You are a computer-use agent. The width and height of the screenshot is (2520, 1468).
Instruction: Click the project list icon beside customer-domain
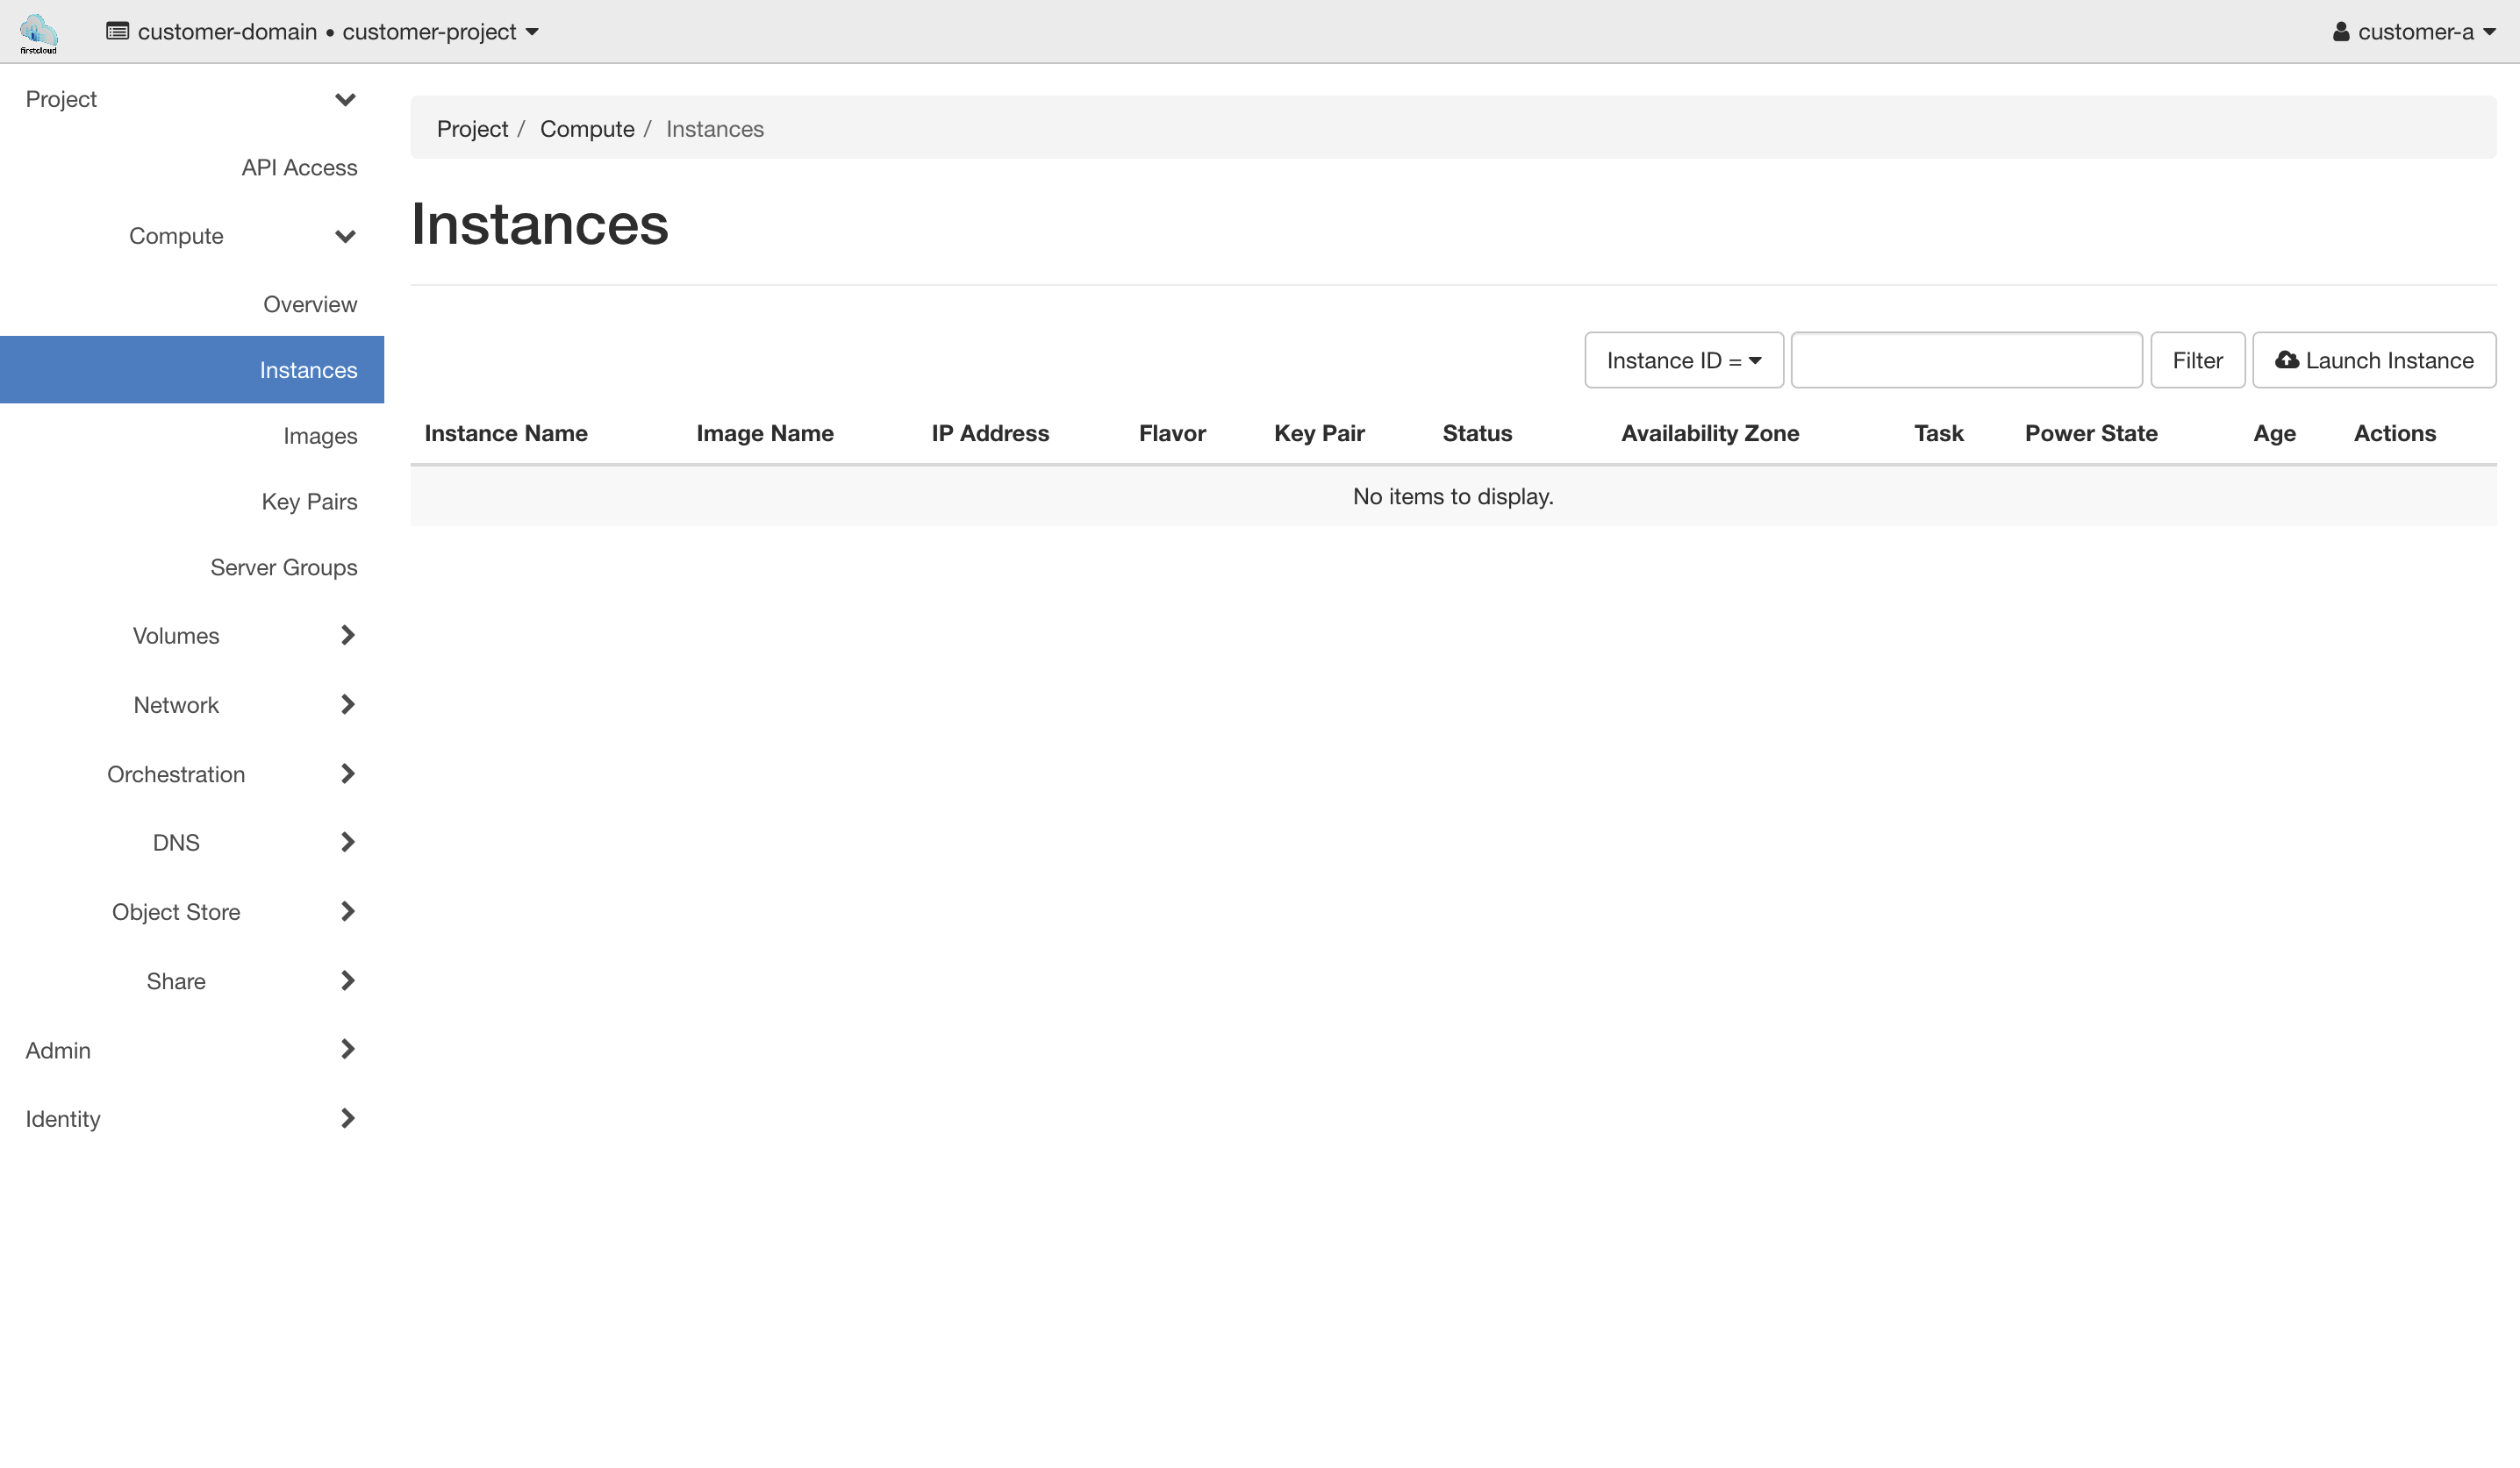pos(117,32)
